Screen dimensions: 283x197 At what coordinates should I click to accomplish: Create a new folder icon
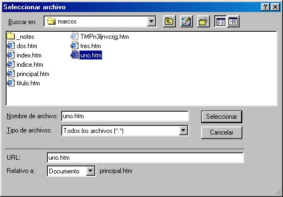click(203, 21)
